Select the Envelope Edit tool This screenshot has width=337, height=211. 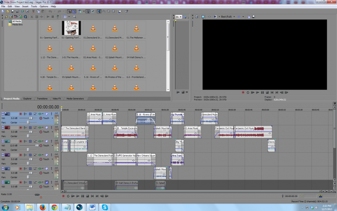coord(104,11)
